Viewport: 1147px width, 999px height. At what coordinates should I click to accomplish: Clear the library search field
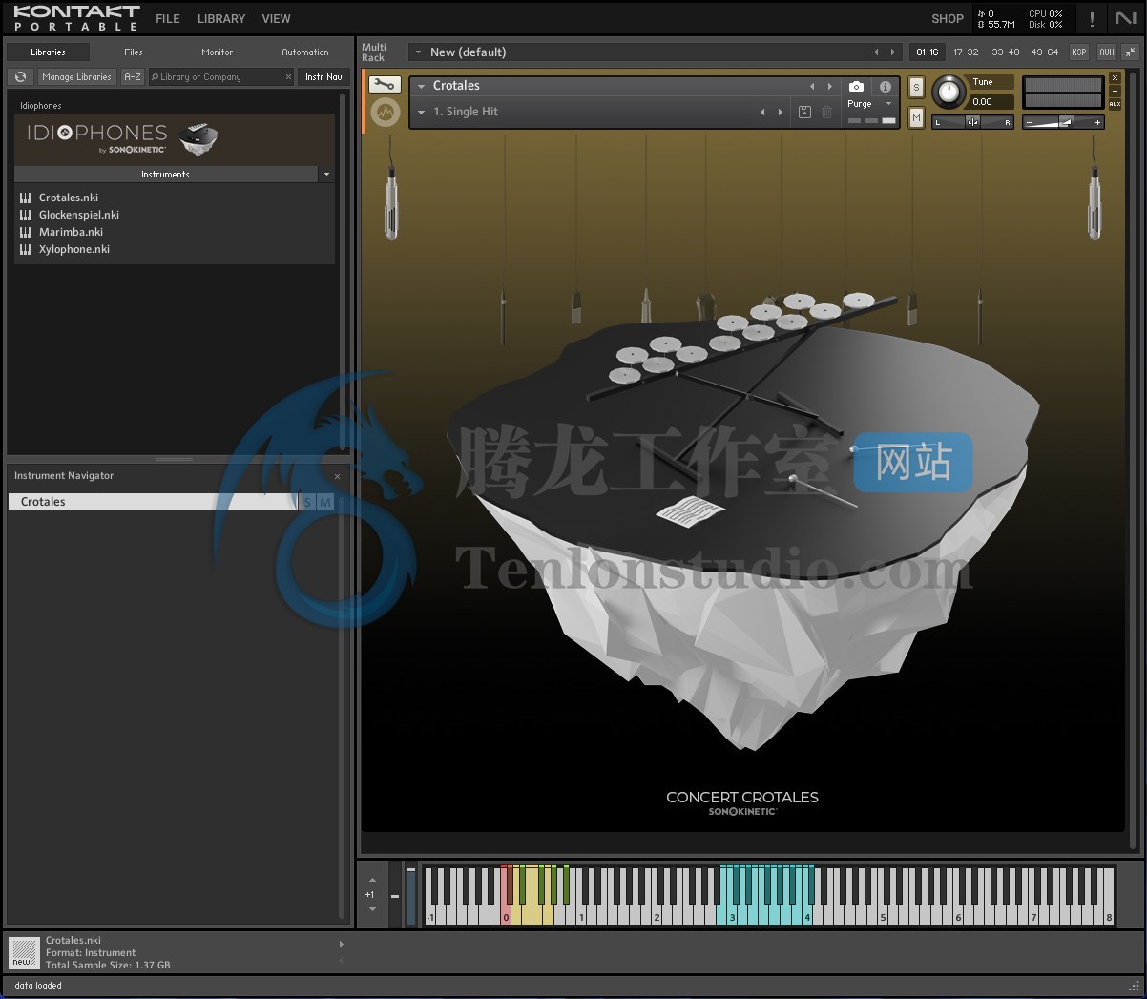click(288, 77)
